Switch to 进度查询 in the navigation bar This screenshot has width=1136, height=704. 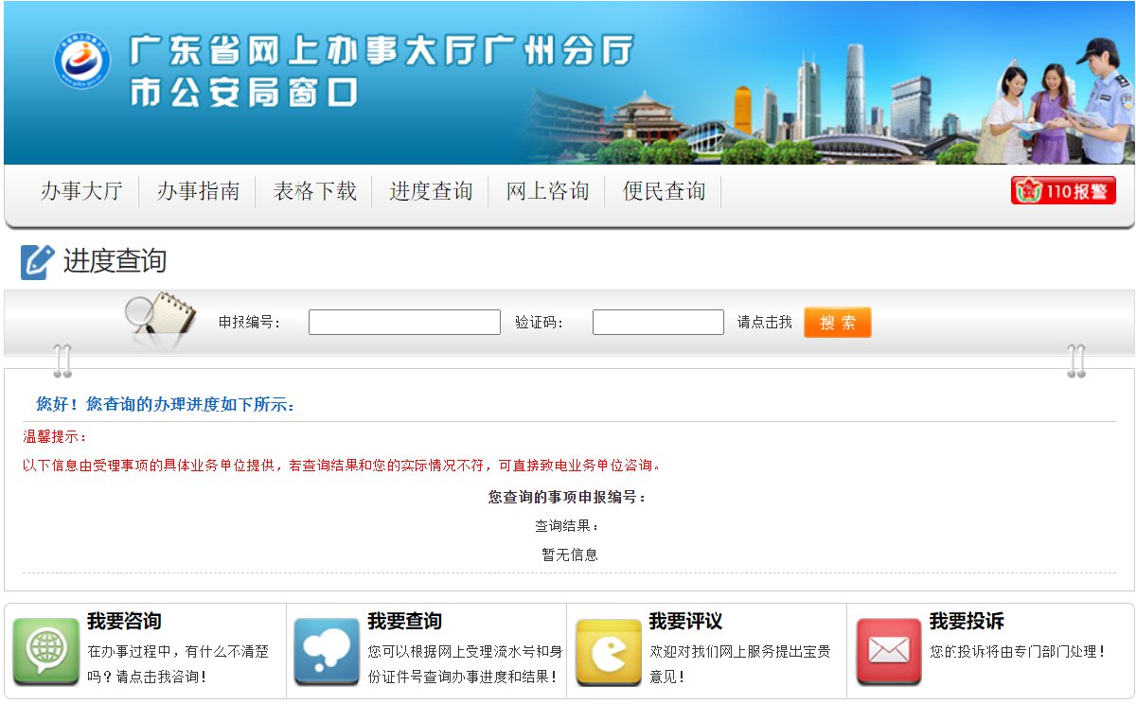point(431,191)
